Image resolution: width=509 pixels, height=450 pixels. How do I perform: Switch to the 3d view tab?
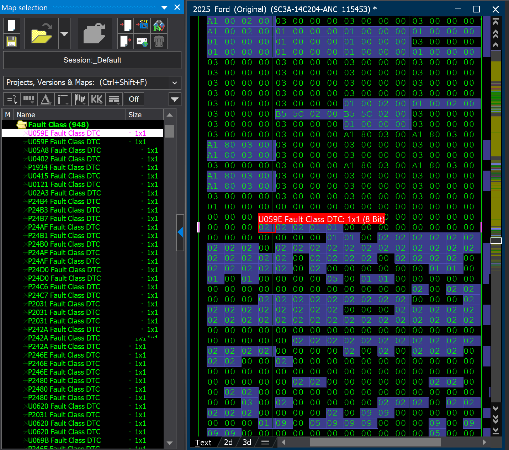point(246,442)
